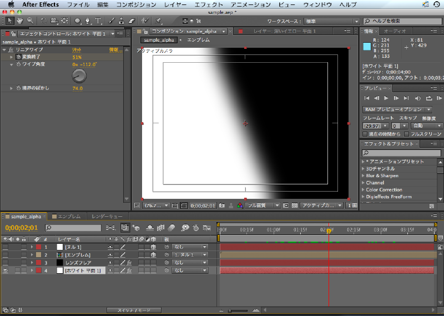
Task: Enable the 現在の時間から checkbox
Action: 365,134
